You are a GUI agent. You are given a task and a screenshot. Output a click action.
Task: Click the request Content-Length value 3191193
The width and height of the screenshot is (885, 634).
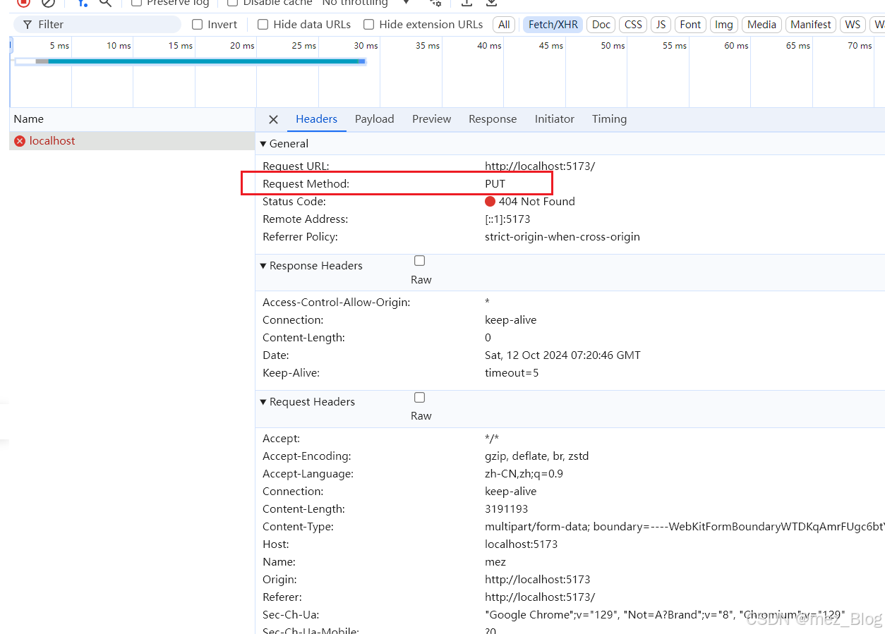(506, 509)
